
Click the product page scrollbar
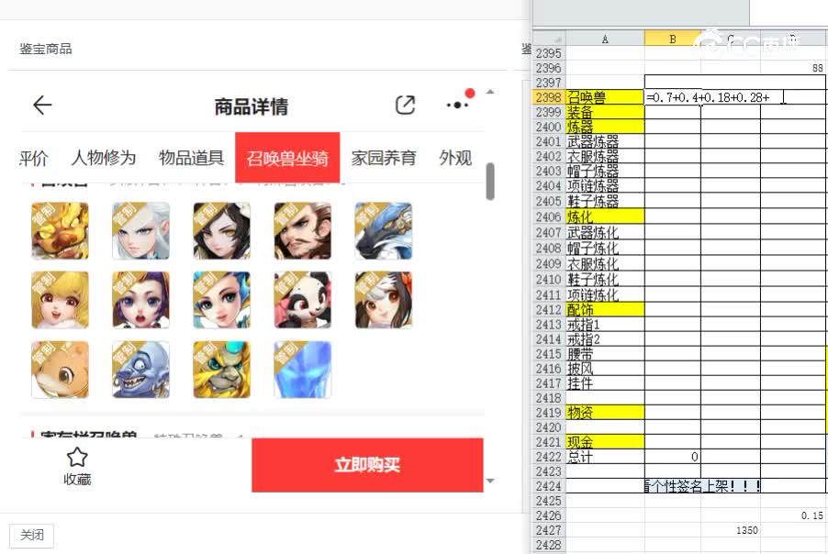point(492,183)
